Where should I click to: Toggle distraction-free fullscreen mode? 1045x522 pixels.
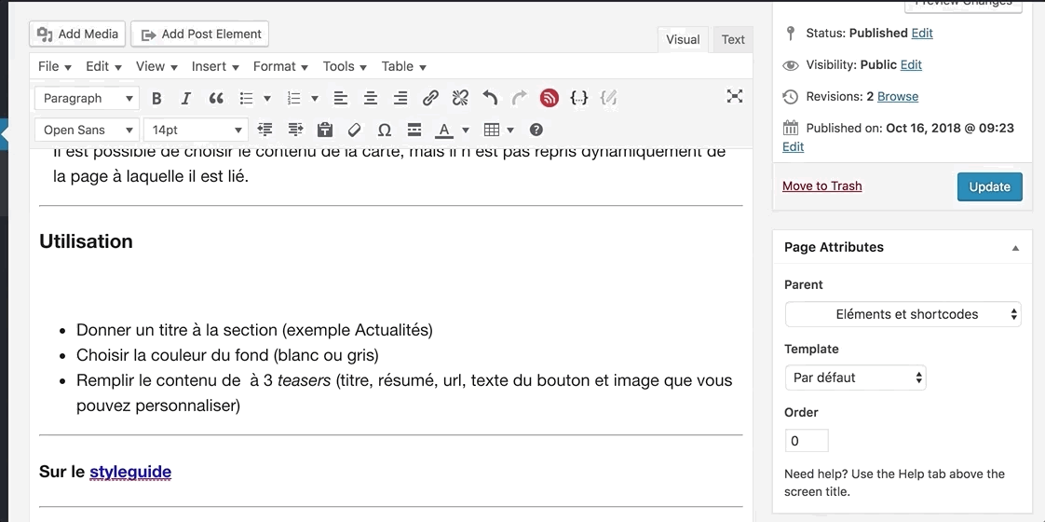pyautogui.click(x=735, y=96)
